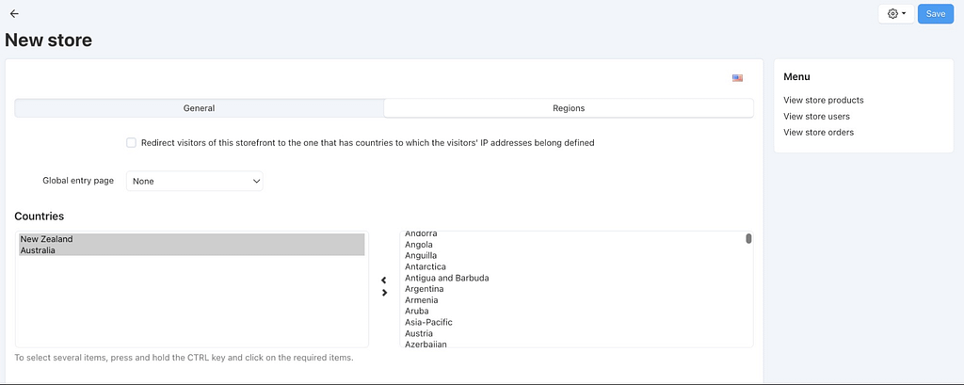Viewport: 964px width, 385px height.
Task: Click the right arrow to remove countries
Action: pyautogui.click(x=384, y=293)
